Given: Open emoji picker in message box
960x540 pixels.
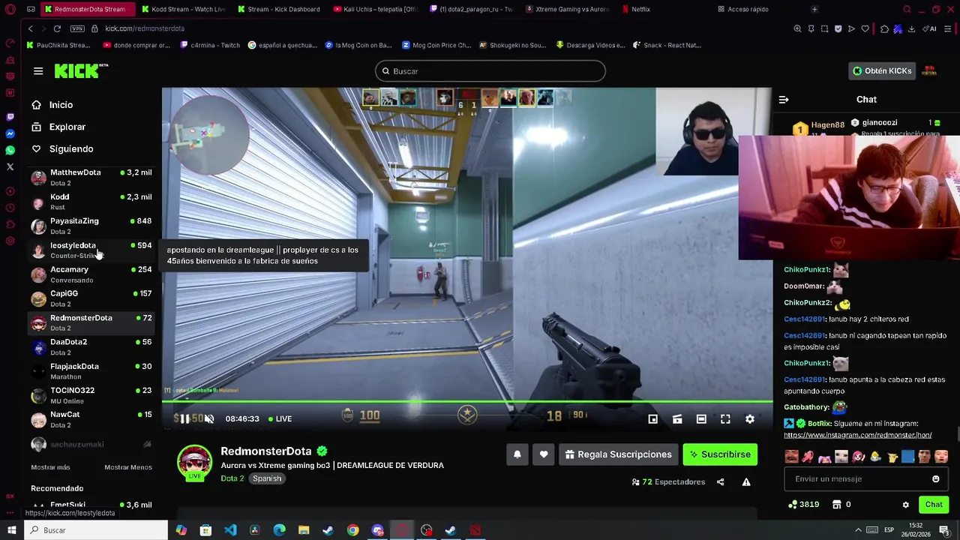Looking at the screenshot, I should (935, 478).
